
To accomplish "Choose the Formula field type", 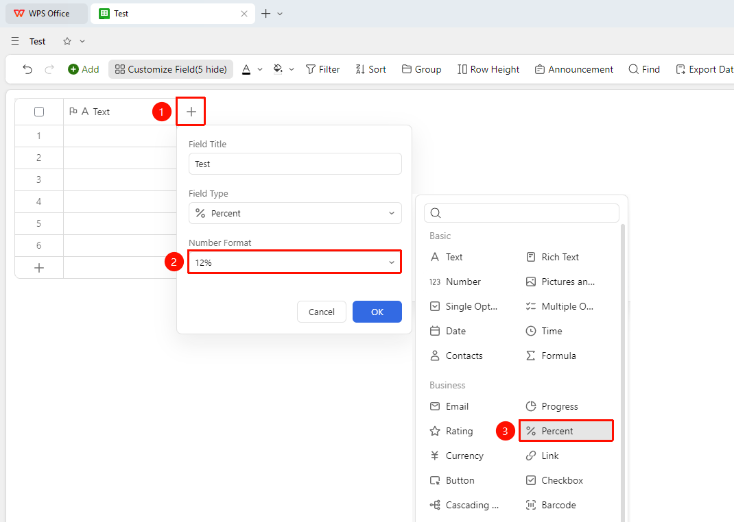I will (551, 356).
